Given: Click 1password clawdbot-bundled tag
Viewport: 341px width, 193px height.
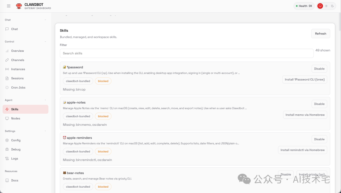Looking at the screenshot, I should [78, 81].
